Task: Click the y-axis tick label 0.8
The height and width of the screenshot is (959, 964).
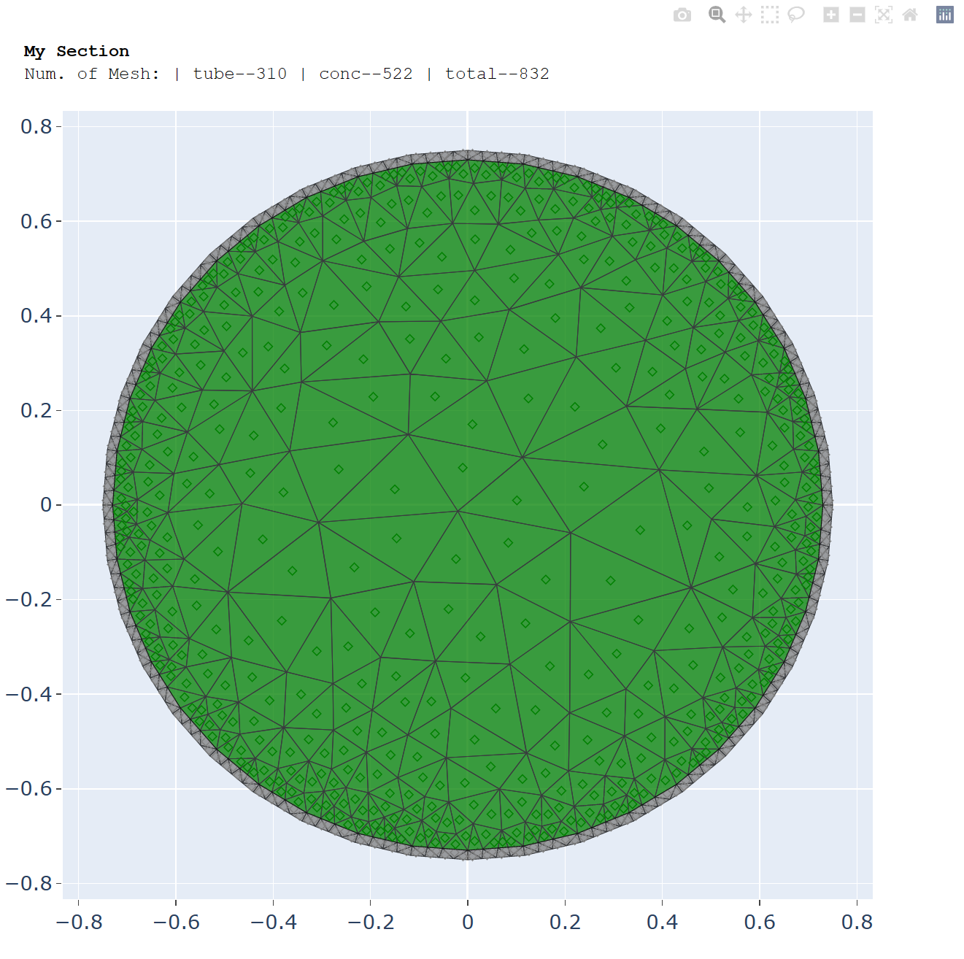Action: [x=36, y=127]
